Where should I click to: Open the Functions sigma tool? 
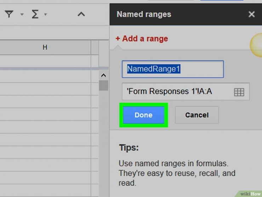35,14
